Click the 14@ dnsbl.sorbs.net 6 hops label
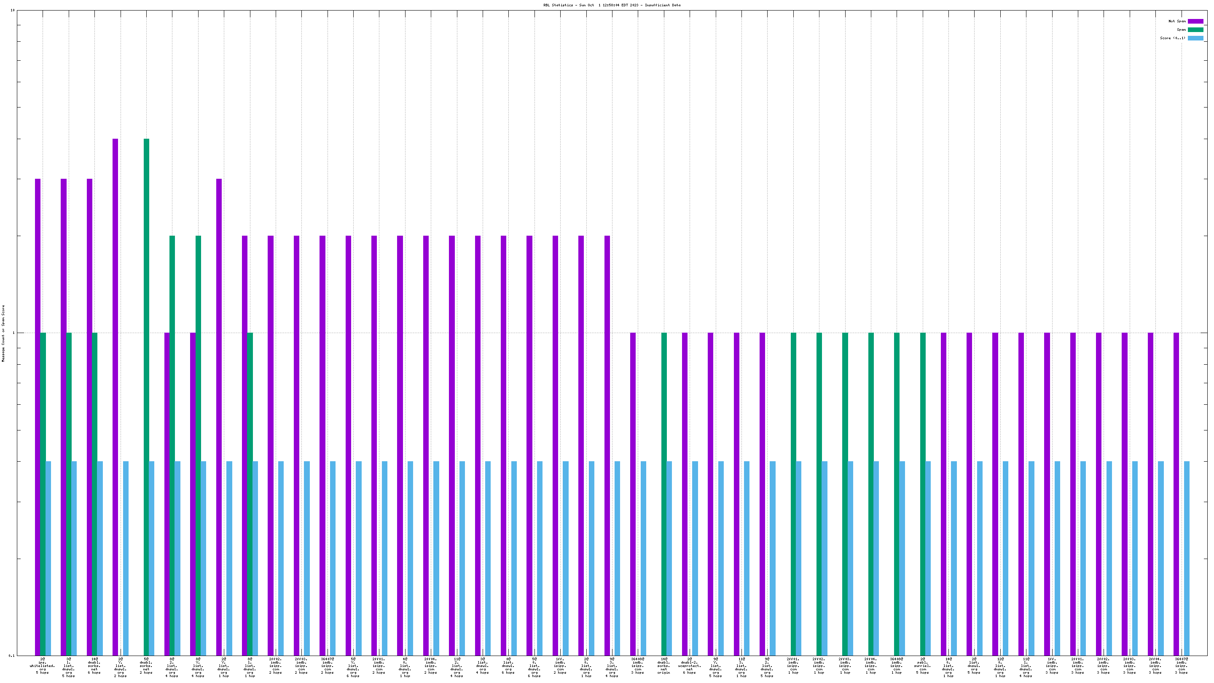 (x=94, y=666)
